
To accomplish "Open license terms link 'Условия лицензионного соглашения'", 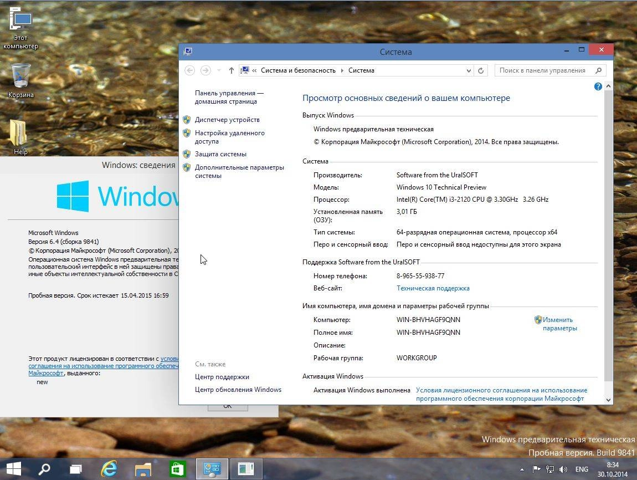I will [502, 394].
